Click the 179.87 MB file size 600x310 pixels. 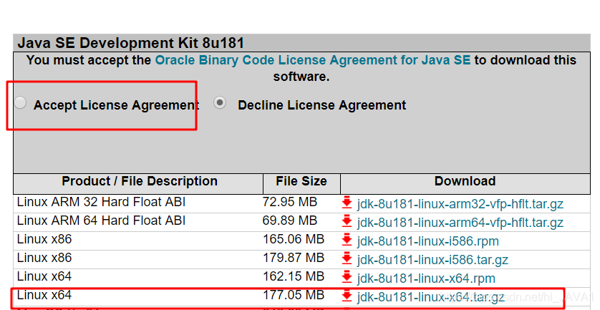[294, 258]
